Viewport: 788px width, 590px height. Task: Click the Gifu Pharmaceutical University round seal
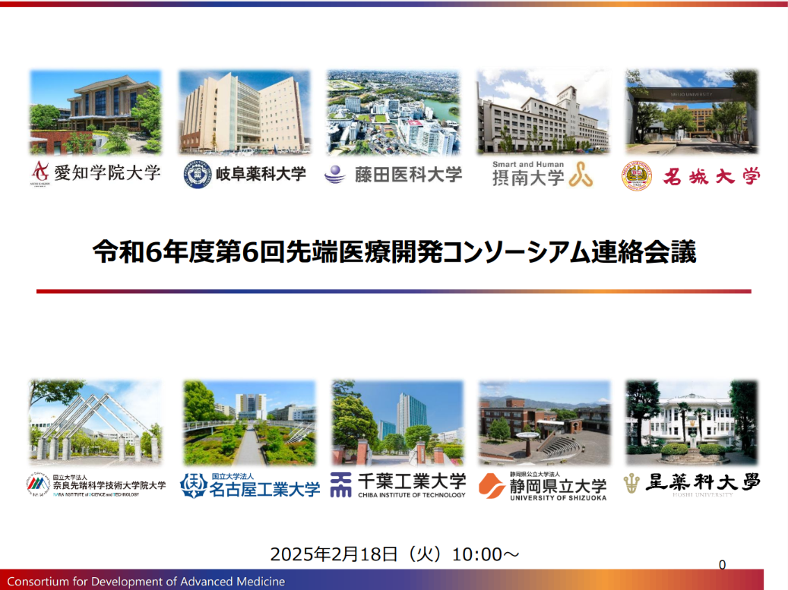pos(198,174)
